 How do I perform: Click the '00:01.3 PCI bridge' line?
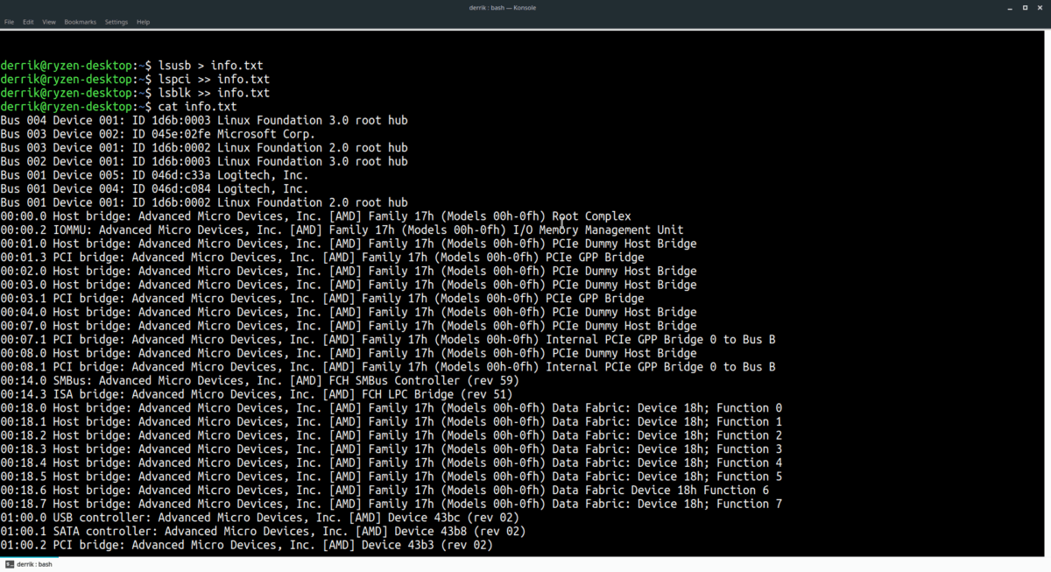pyautogui.click(x=322, y=258)
